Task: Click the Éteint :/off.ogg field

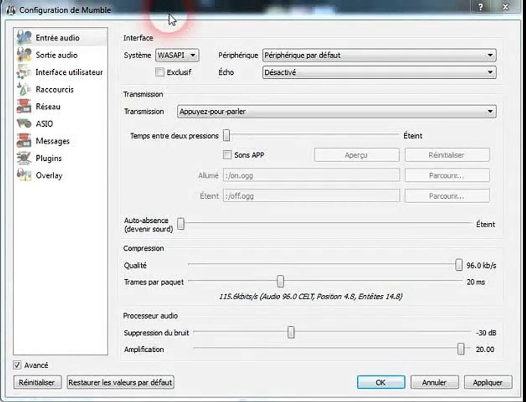Action: 312,196
